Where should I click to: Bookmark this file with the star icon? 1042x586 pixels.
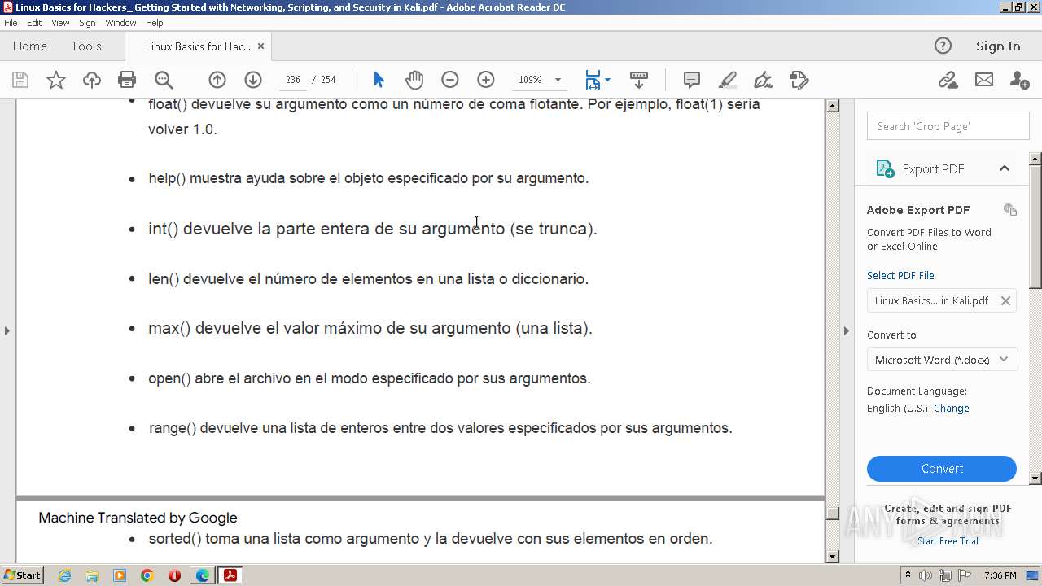point(55,80)
